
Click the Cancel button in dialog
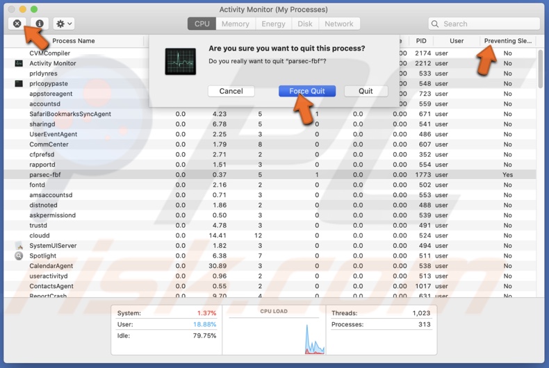pos(231,91)
